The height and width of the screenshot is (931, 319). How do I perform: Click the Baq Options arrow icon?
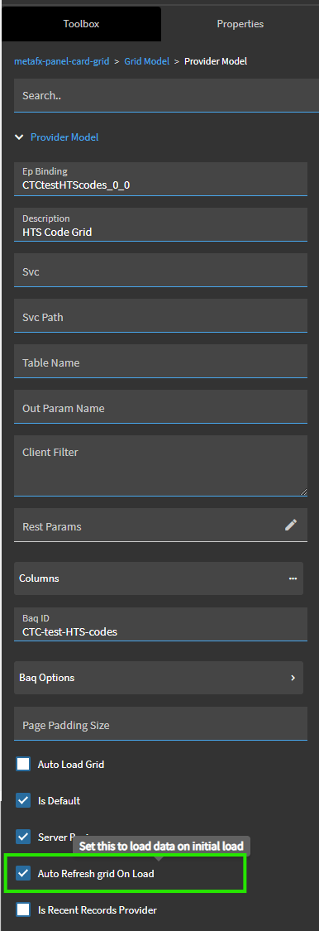[293, 678]
